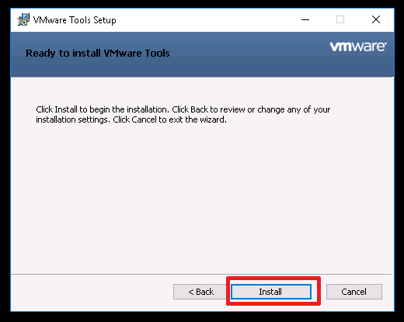This screenshot has height=322, width=404.
Task: Click the word "Back" in the instruction paragraph
Action: (199, 109)
